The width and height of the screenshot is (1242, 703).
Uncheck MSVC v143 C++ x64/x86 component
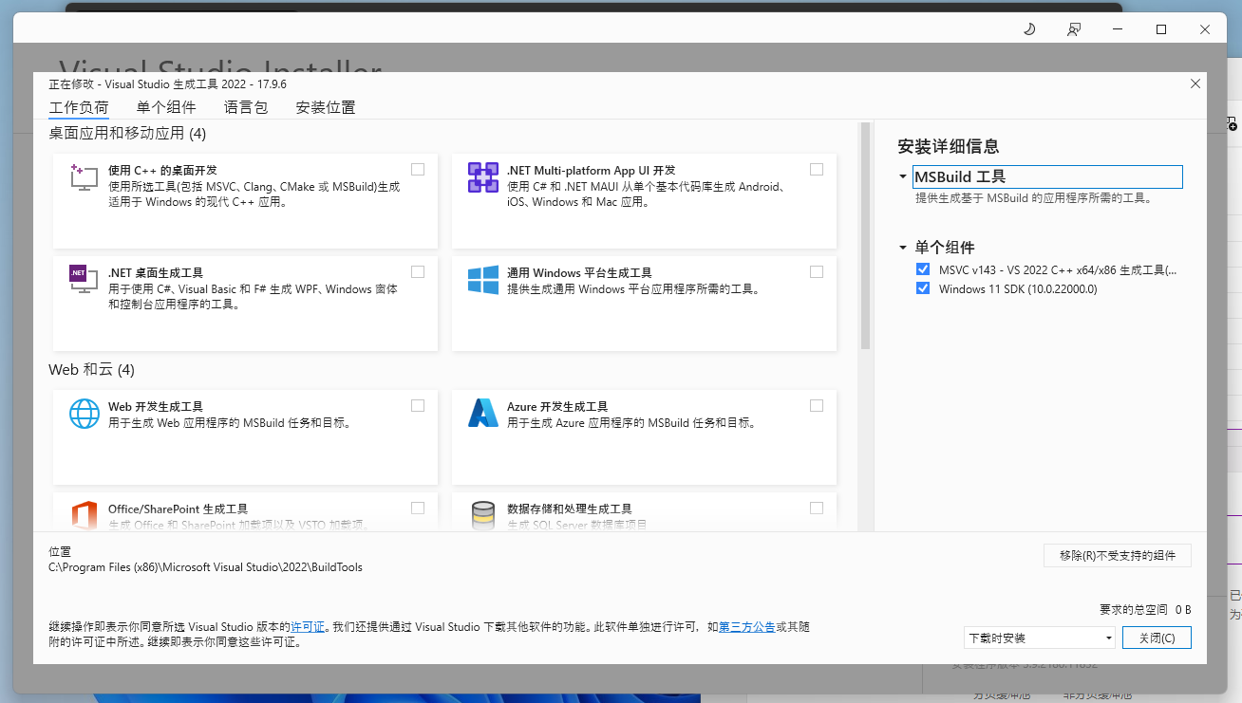pyautogui.click(x=923, y=269)
